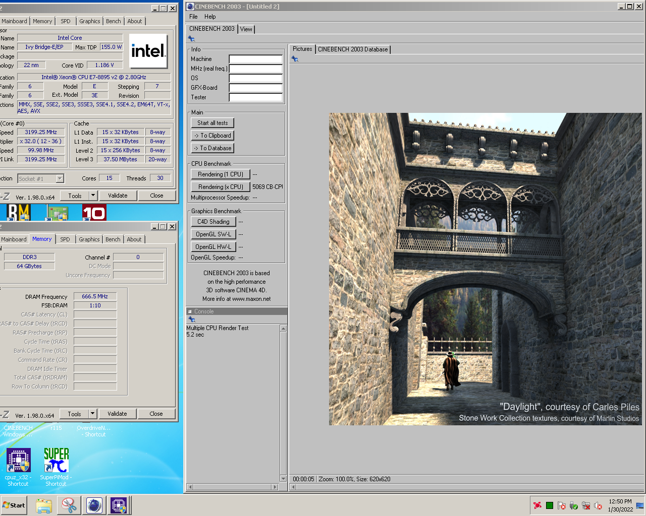Run the C4D Shading test
The image size is (646, 516).
213,222
